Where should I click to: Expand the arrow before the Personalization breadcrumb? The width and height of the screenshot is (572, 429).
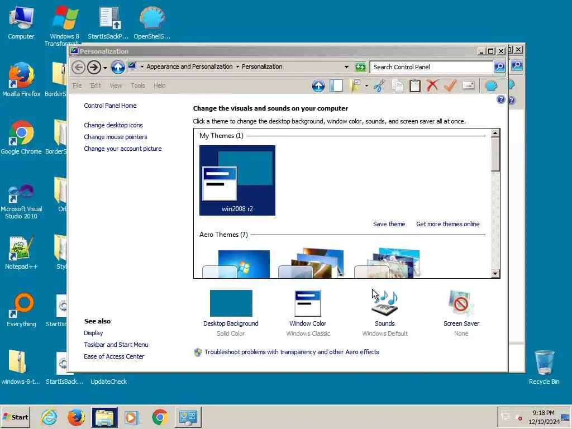pos(237,67)
